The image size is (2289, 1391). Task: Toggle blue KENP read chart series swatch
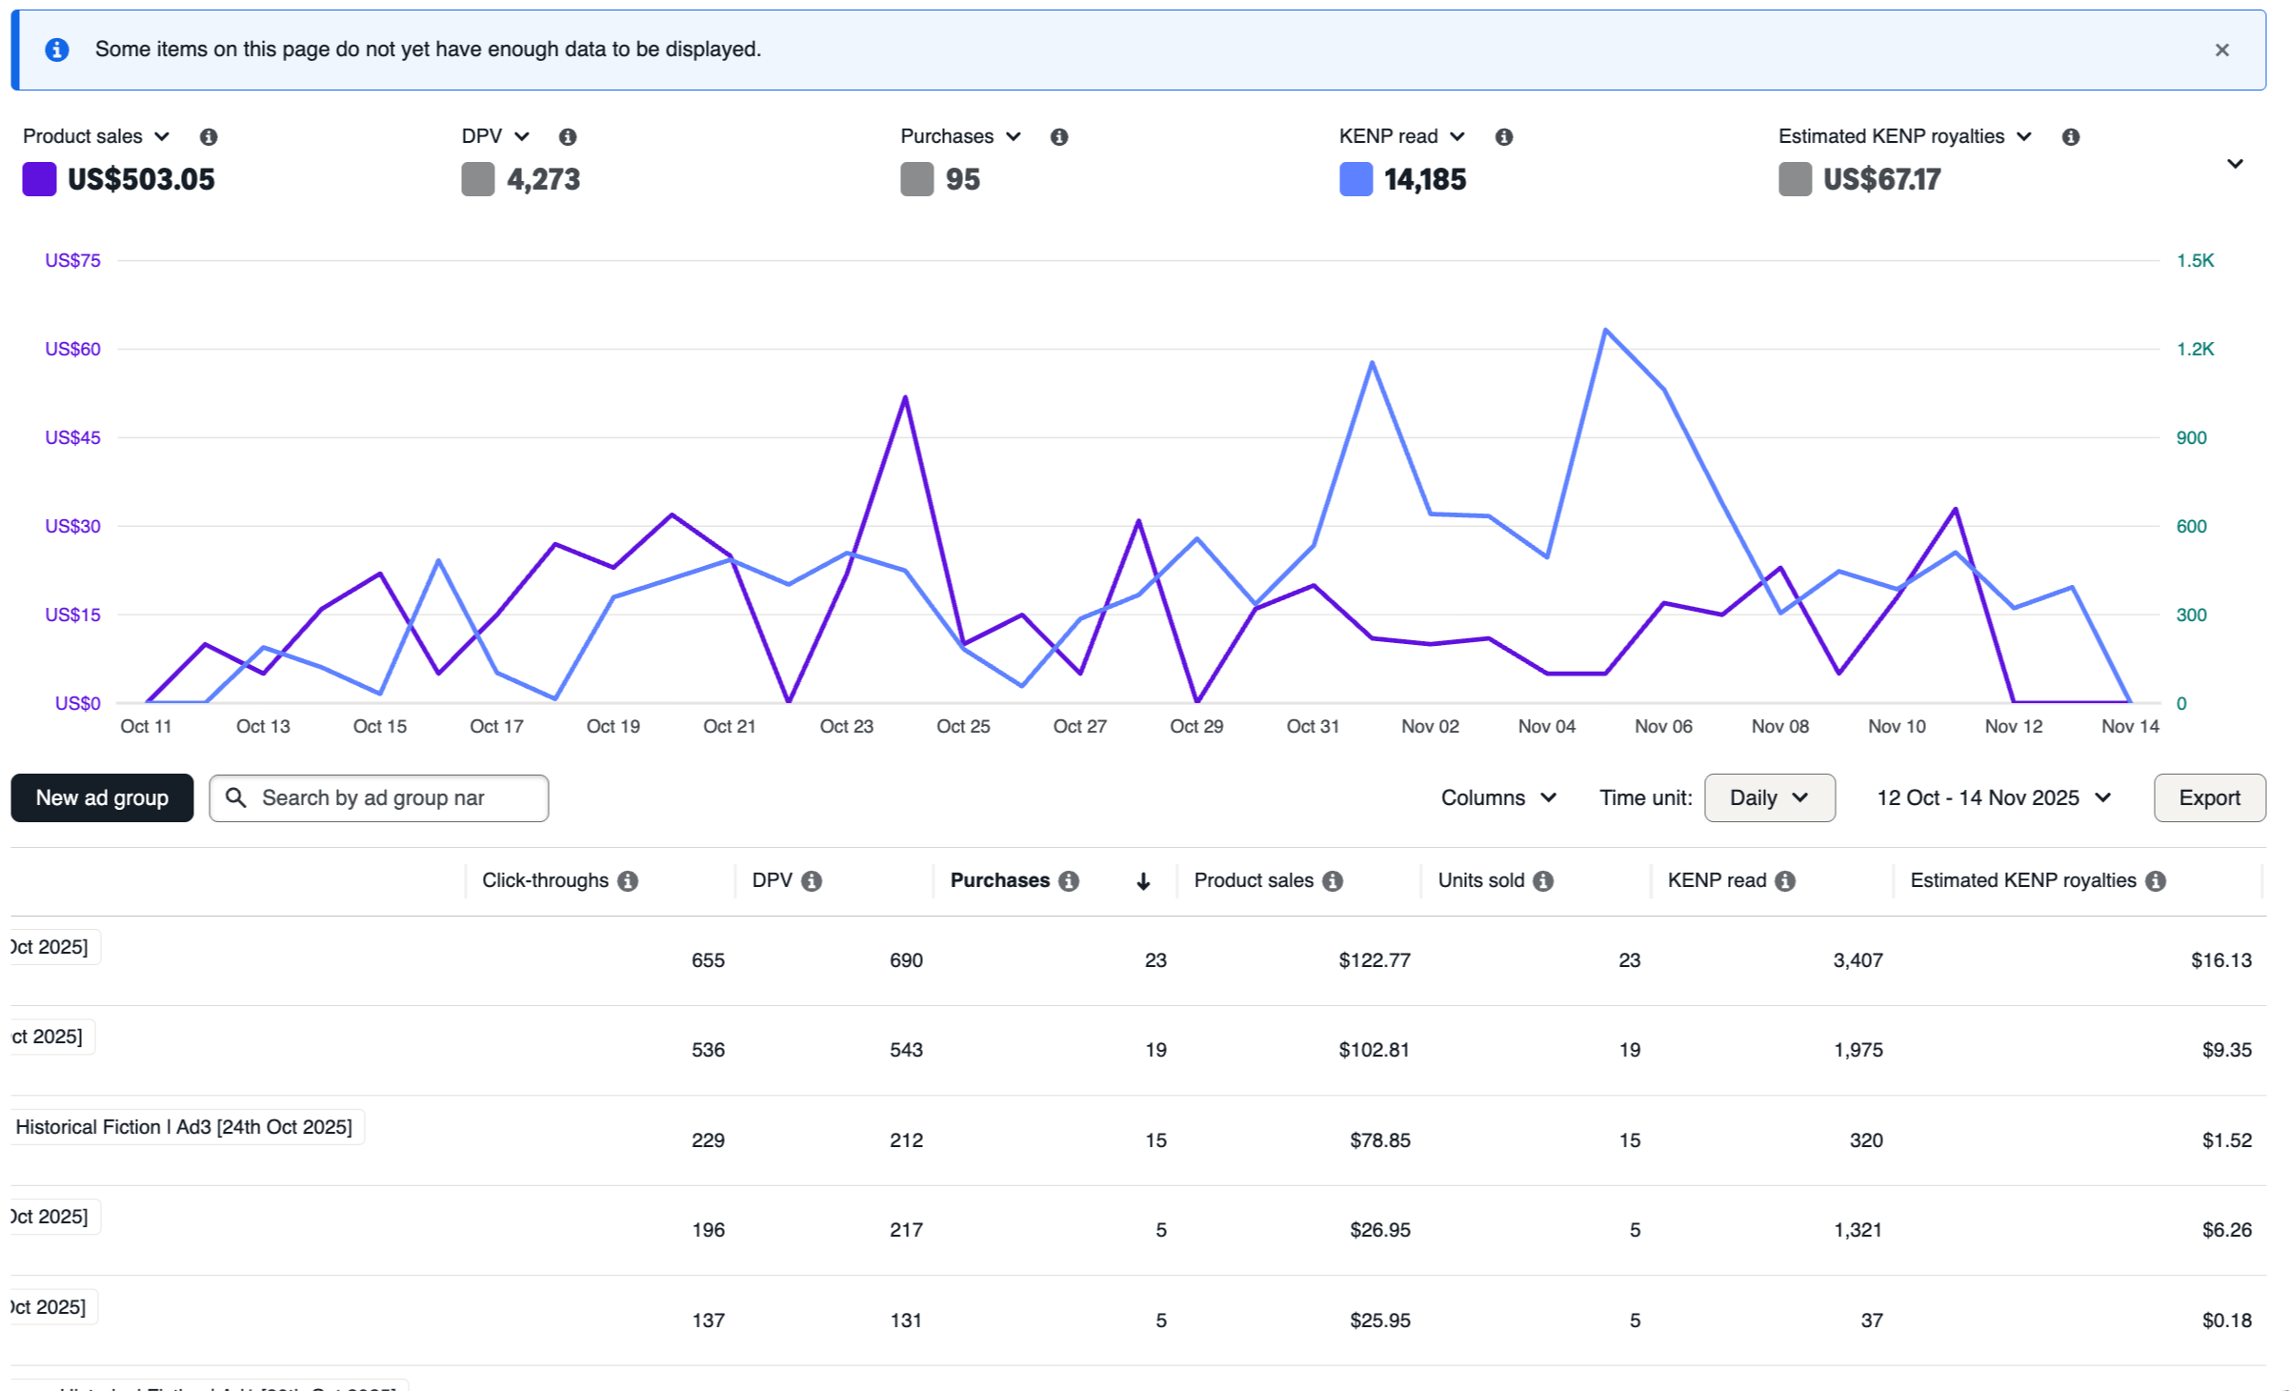1355,179
